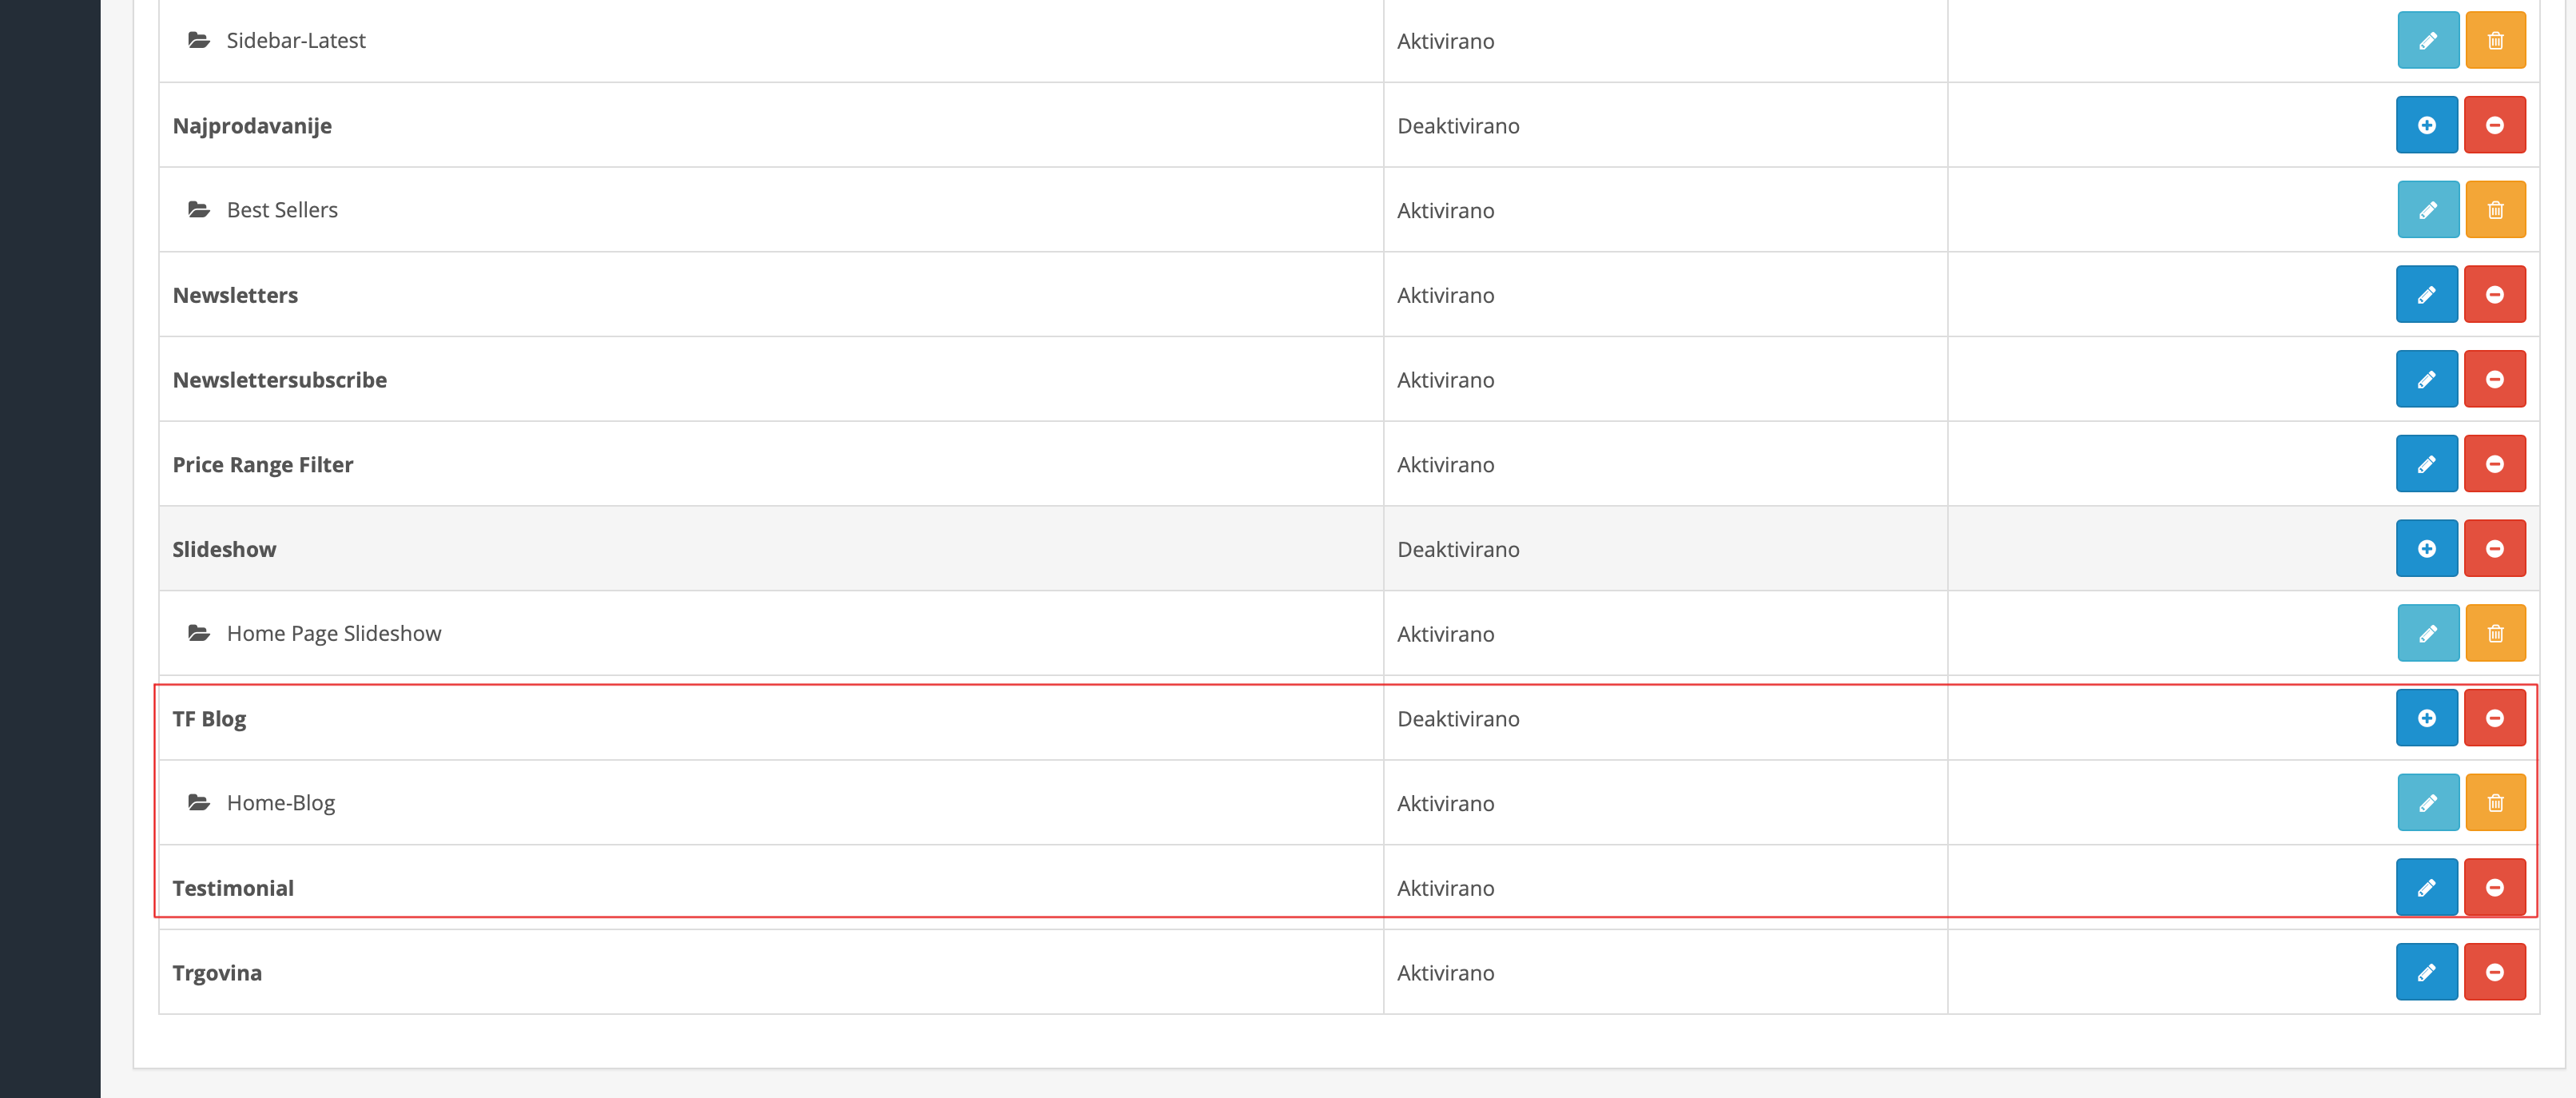Select the Najprodavanije module name
The width and height of the screenshot is (2576, 1098).
pyautogui.click(x=252, y=126)
